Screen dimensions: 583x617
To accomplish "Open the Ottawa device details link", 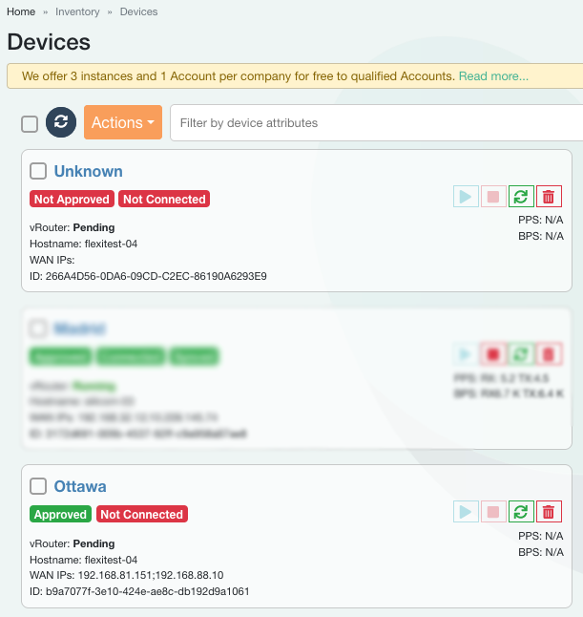I will pyautogui.click(x=80, y=486).
